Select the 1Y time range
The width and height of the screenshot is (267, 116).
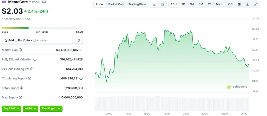point(209,4)
